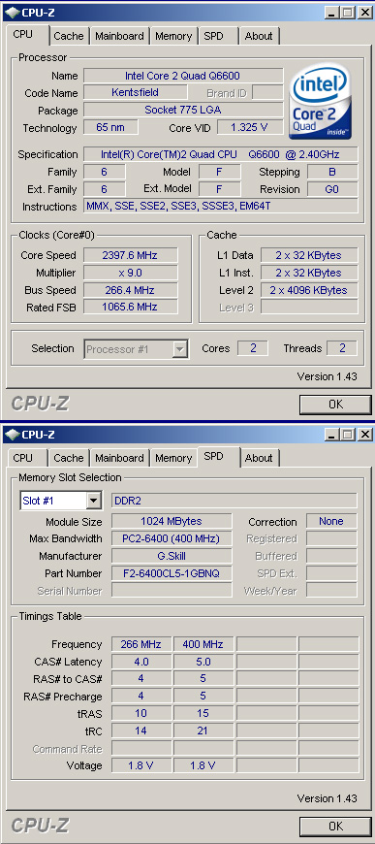Click the Socket 775 LGA package field
This screenshot has width=375, height=844.
pyautogui.click(x=183, y=110)
